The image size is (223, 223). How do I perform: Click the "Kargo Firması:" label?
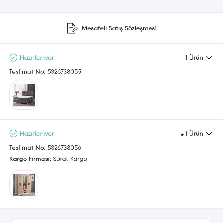30,159
